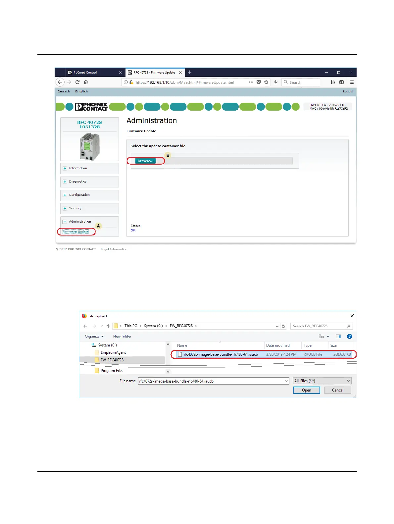Screen dimensions: 394x524
Task: Click the Logout link
Action: (x=348, y=91)
